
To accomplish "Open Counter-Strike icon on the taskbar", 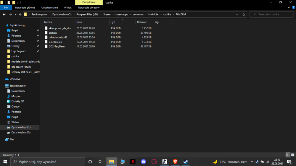I will 165,162.
